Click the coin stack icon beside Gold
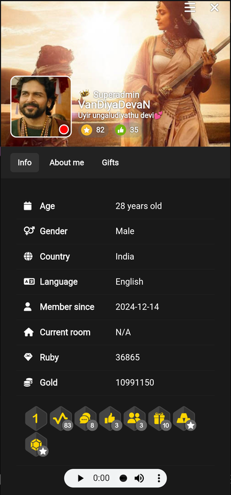The width and height of the screenshot is (231, 495). tap(28, 382)
